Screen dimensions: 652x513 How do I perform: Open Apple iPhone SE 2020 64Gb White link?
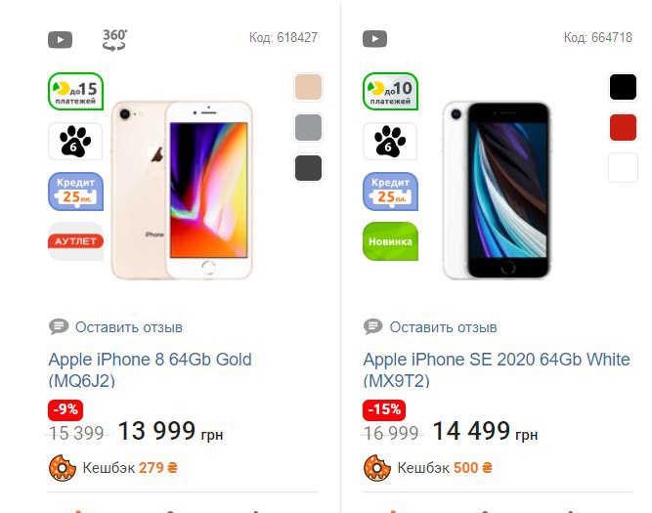(497, 370)
